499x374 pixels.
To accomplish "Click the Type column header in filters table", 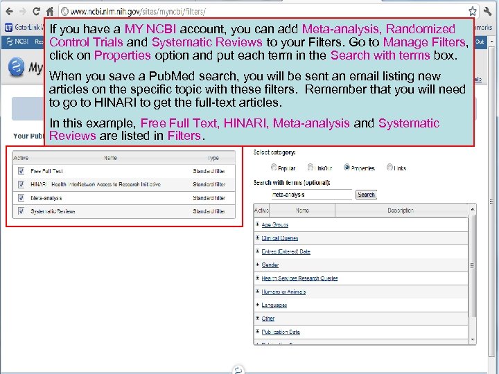I will pyautogui.click(x=213, y=158).
